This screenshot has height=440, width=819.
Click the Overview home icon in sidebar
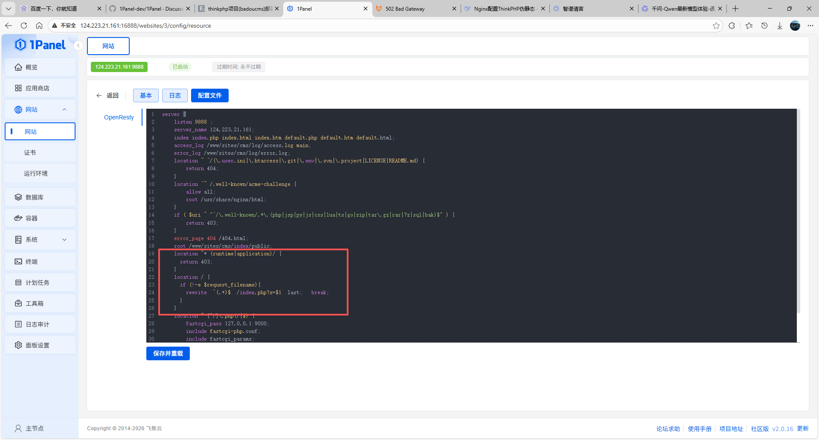tap(18, 67)
